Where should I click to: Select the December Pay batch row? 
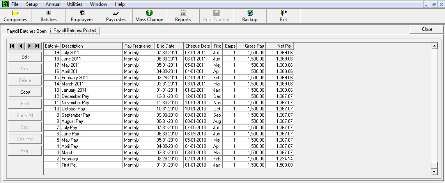click(x=91, y=96)
